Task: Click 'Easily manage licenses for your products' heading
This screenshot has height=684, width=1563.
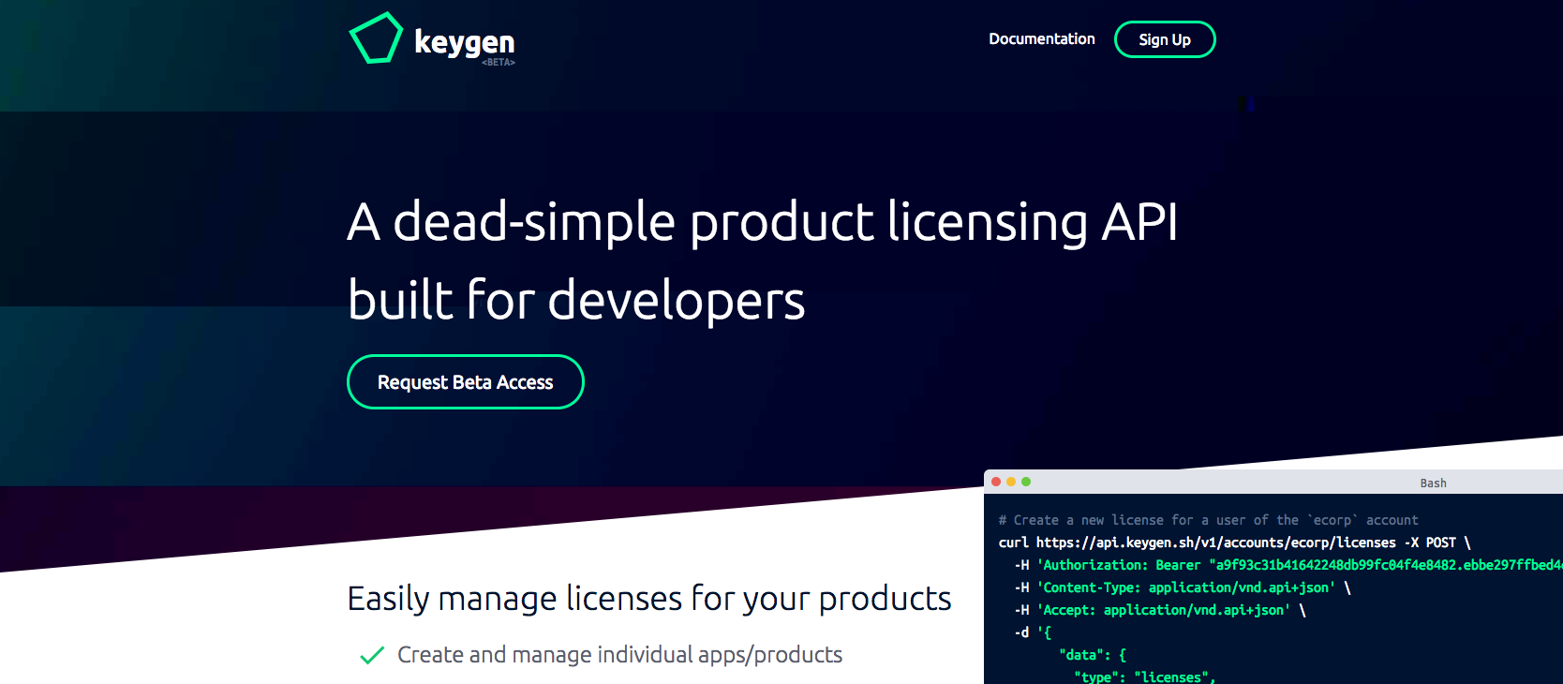Action: click(x=649, y=598)
